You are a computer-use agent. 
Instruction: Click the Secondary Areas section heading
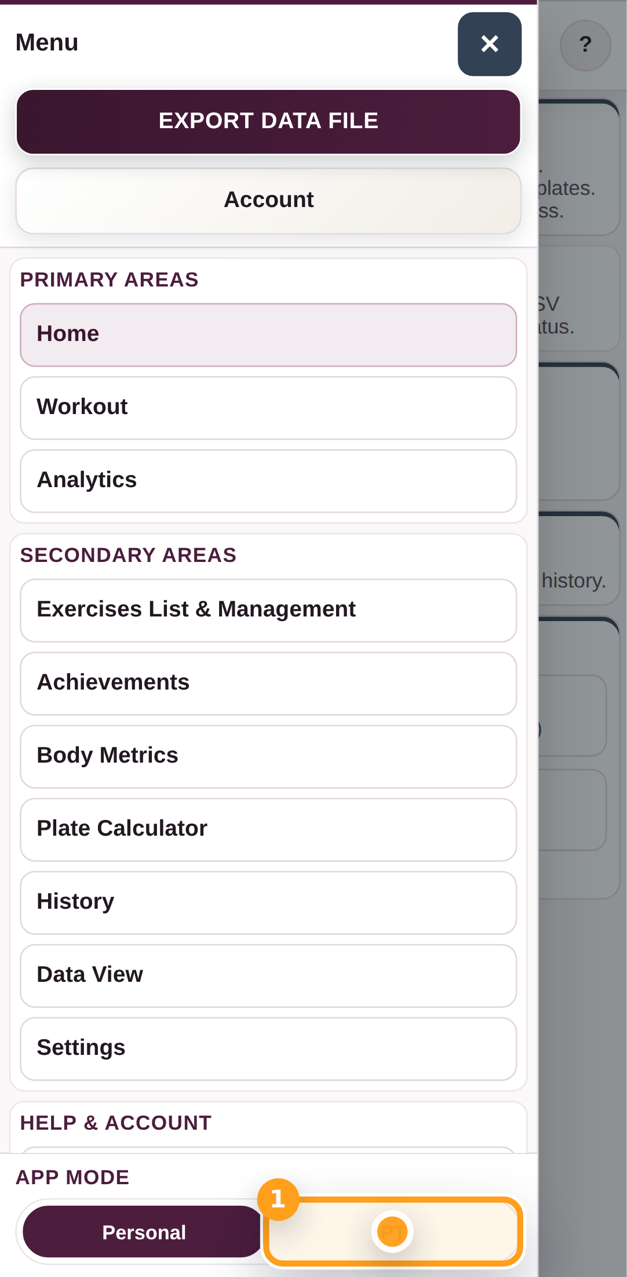coord(128,556)
